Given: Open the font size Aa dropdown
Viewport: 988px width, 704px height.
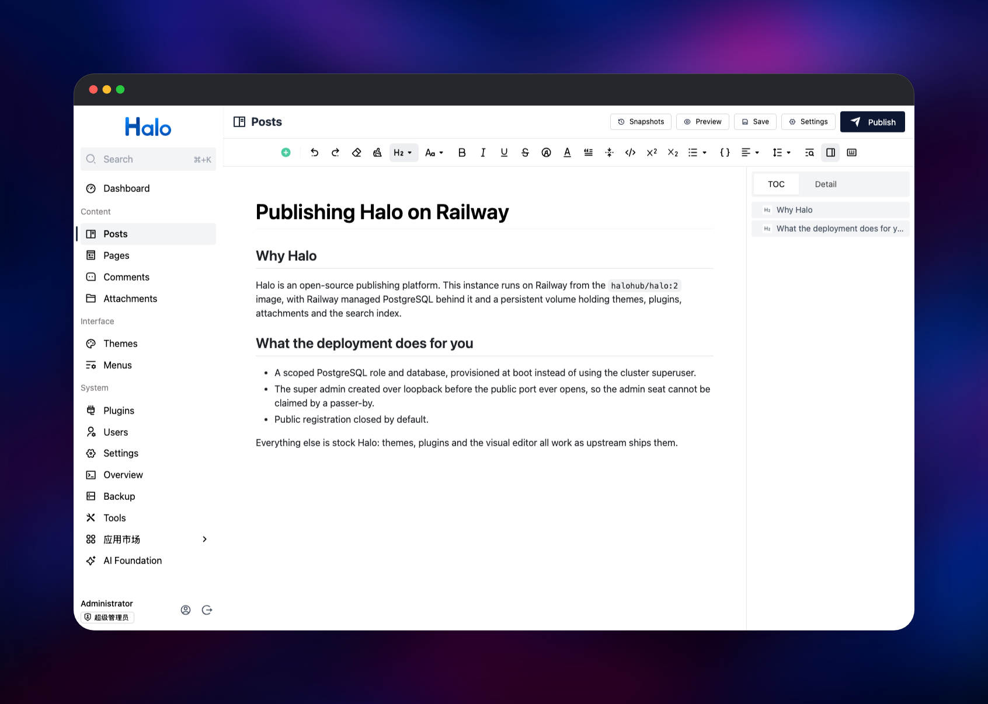Looking at the screenshot, I should [x=434, y=152].
